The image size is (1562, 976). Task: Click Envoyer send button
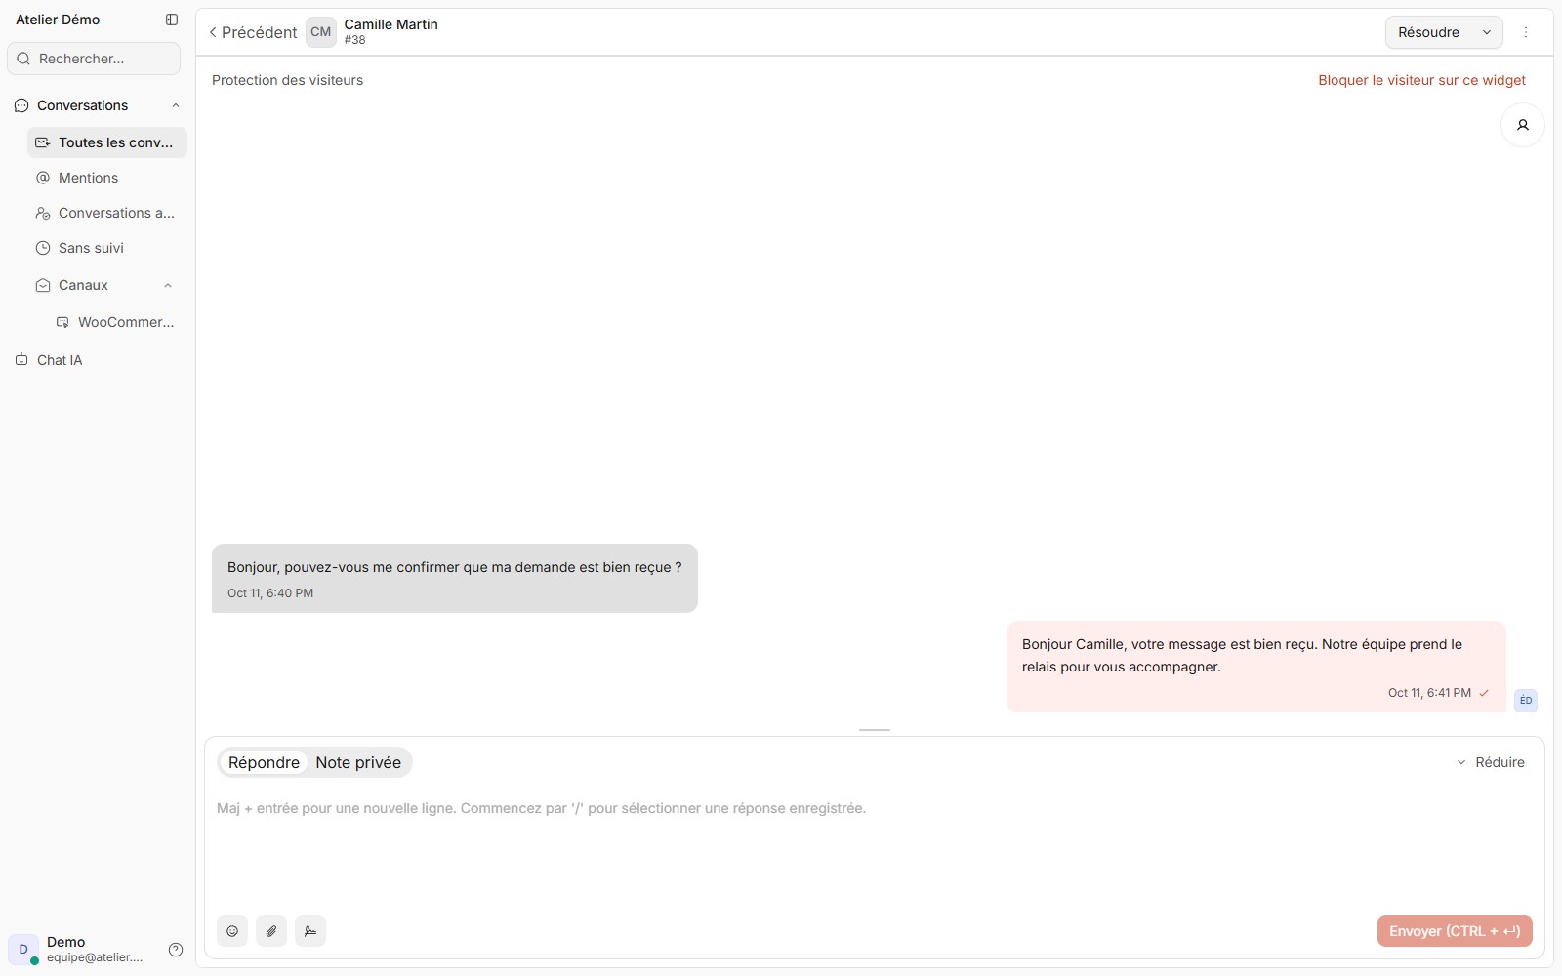pyautogui.click(x=1455, y=931)
